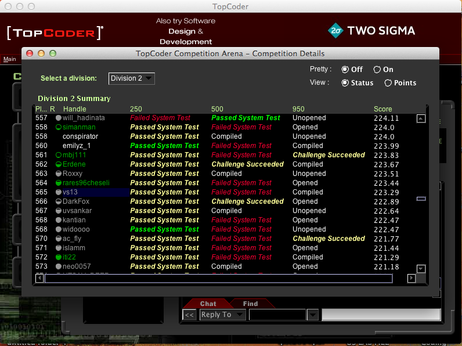Click the vertical scrollbar thumb
The height and width of the screenshot is (346, 462).
pos(421,199)
